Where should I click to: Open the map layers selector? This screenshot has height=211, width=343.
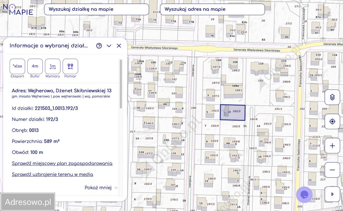[x=332, y=97]
